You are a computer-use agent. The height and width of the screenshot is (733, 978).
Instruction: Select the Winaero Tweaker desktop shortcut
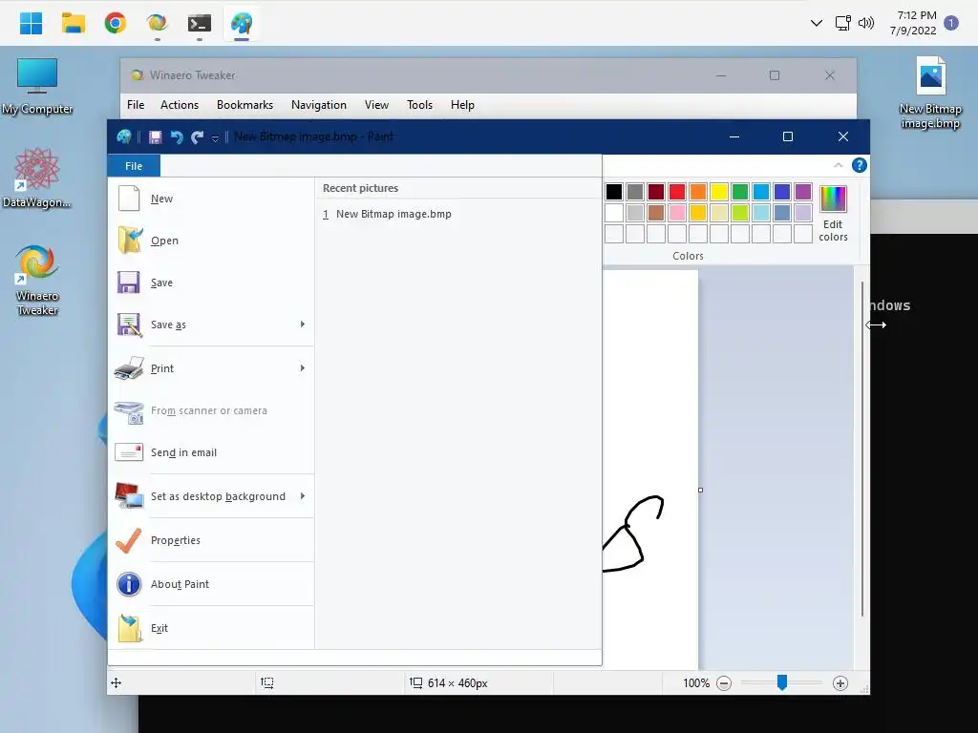[37, 280]
